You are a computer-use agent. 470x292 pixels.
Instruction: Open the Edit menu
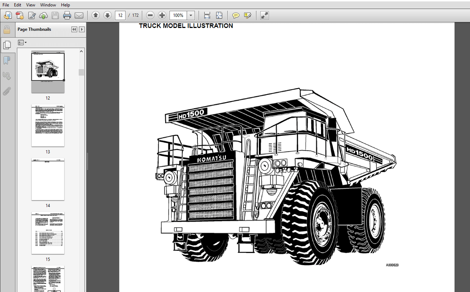(x=17, y=5)
